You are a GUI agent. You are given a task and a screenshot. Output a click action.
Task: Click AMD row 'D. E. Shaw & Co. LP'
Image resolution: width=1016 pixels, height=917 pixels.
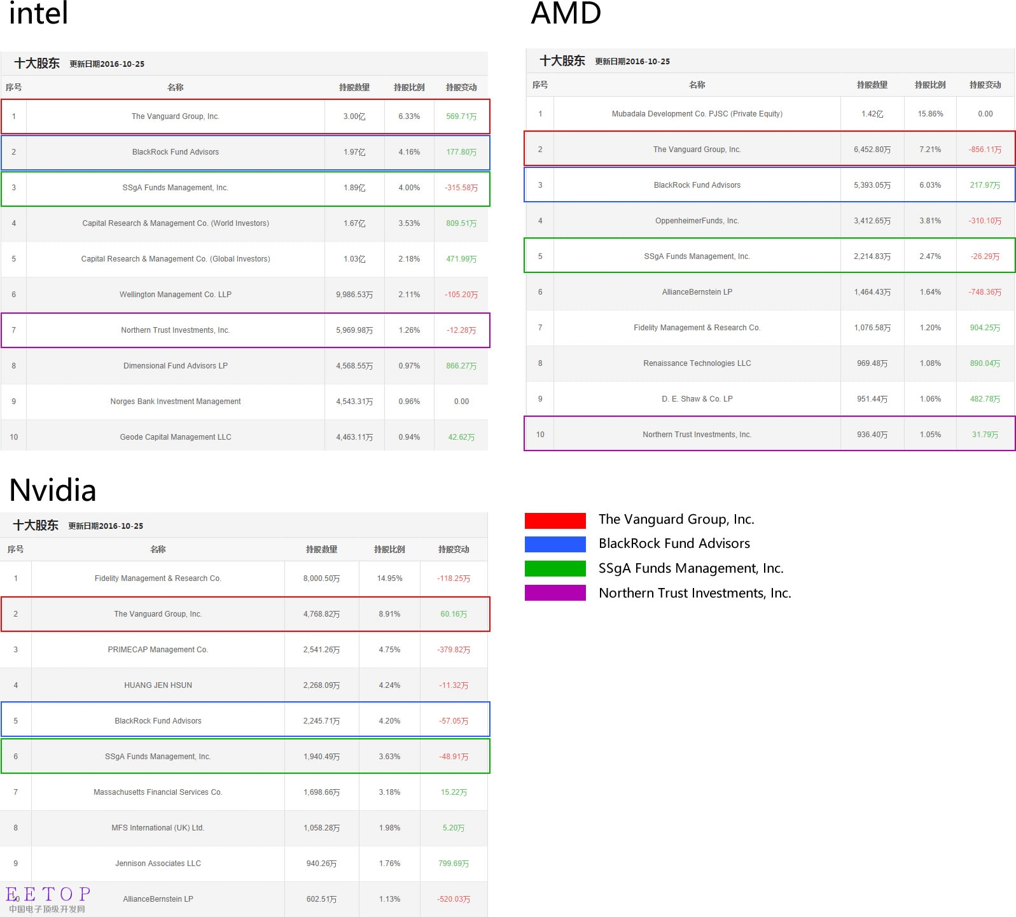tap(770, 399)
